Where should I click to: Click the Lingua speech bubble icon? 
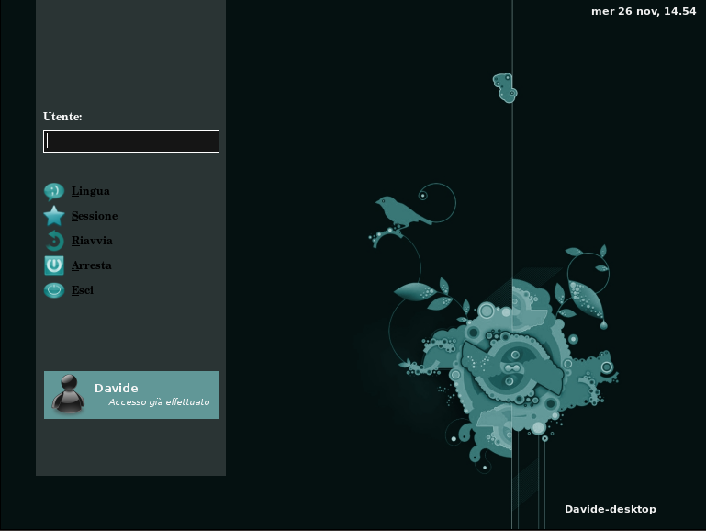(54, 191)
